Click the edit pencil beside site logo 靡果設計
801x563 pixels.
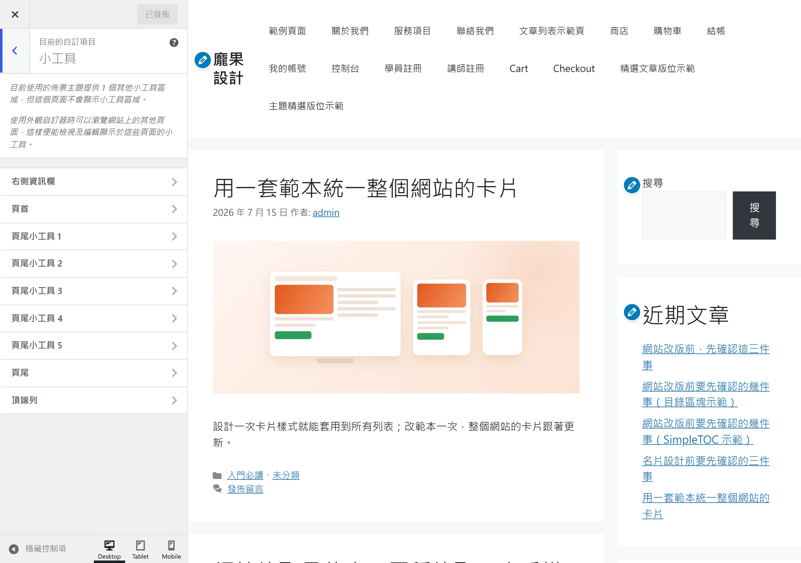202,60
